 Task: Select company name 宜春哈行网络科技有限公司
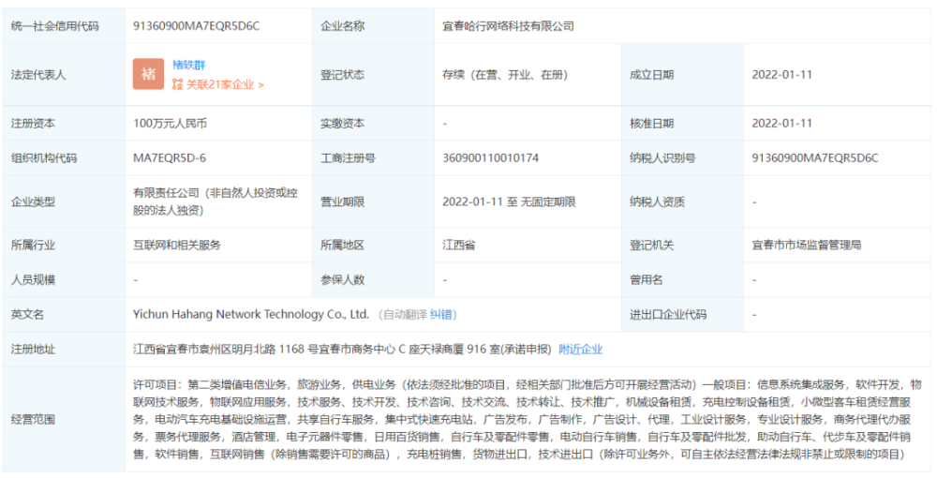click(508, 25)
